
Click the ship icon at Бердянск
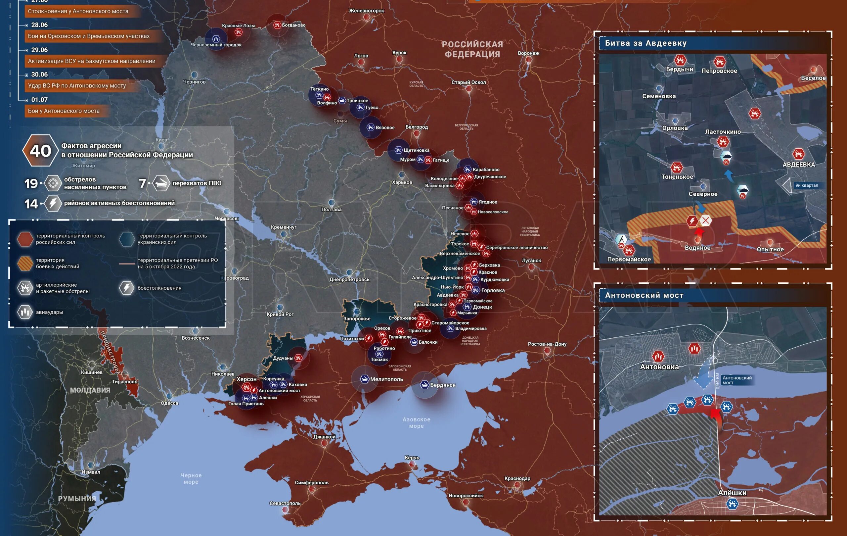tap(424, 385)
